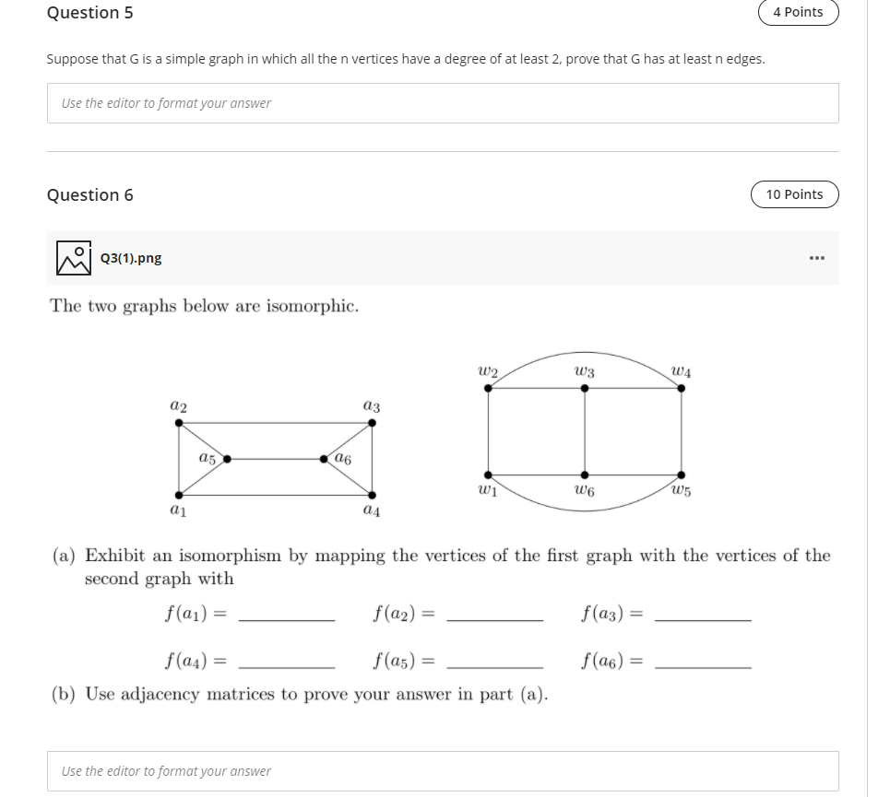Image resolution: width=890 pixels, height=797 pixels.
Task: Click the divider line between Question 5 and 6
Action: click(x=443, y=149)
